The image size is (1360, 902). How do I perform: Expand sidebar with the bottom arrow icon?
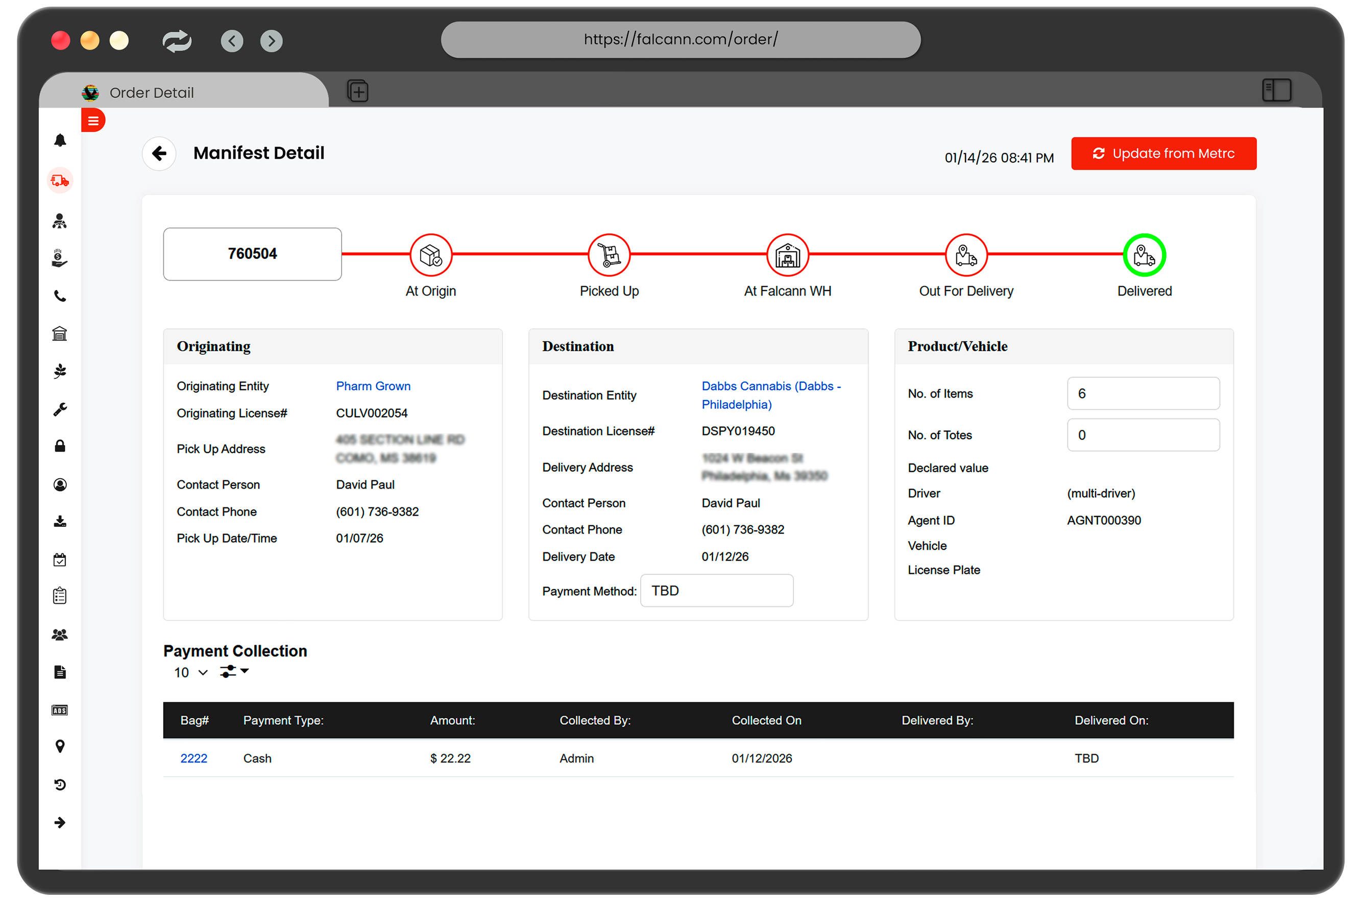(x=60, y=822)
